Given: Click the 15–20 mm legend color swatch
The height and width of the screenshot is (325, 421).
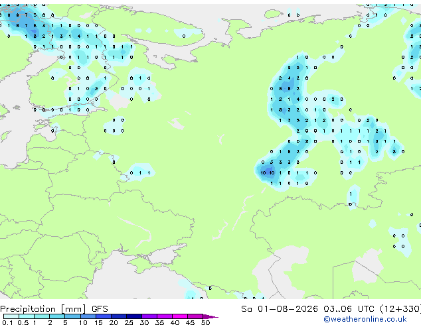Looking at the screenshot, I should pyautogui.click(x=104, y=316).
